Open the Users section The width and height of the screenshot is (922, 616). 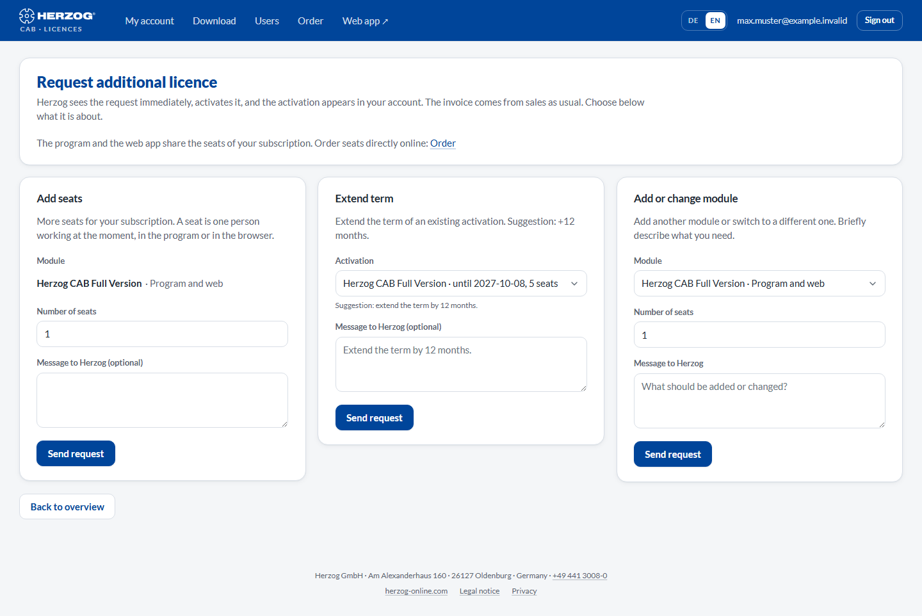(267, 20)
